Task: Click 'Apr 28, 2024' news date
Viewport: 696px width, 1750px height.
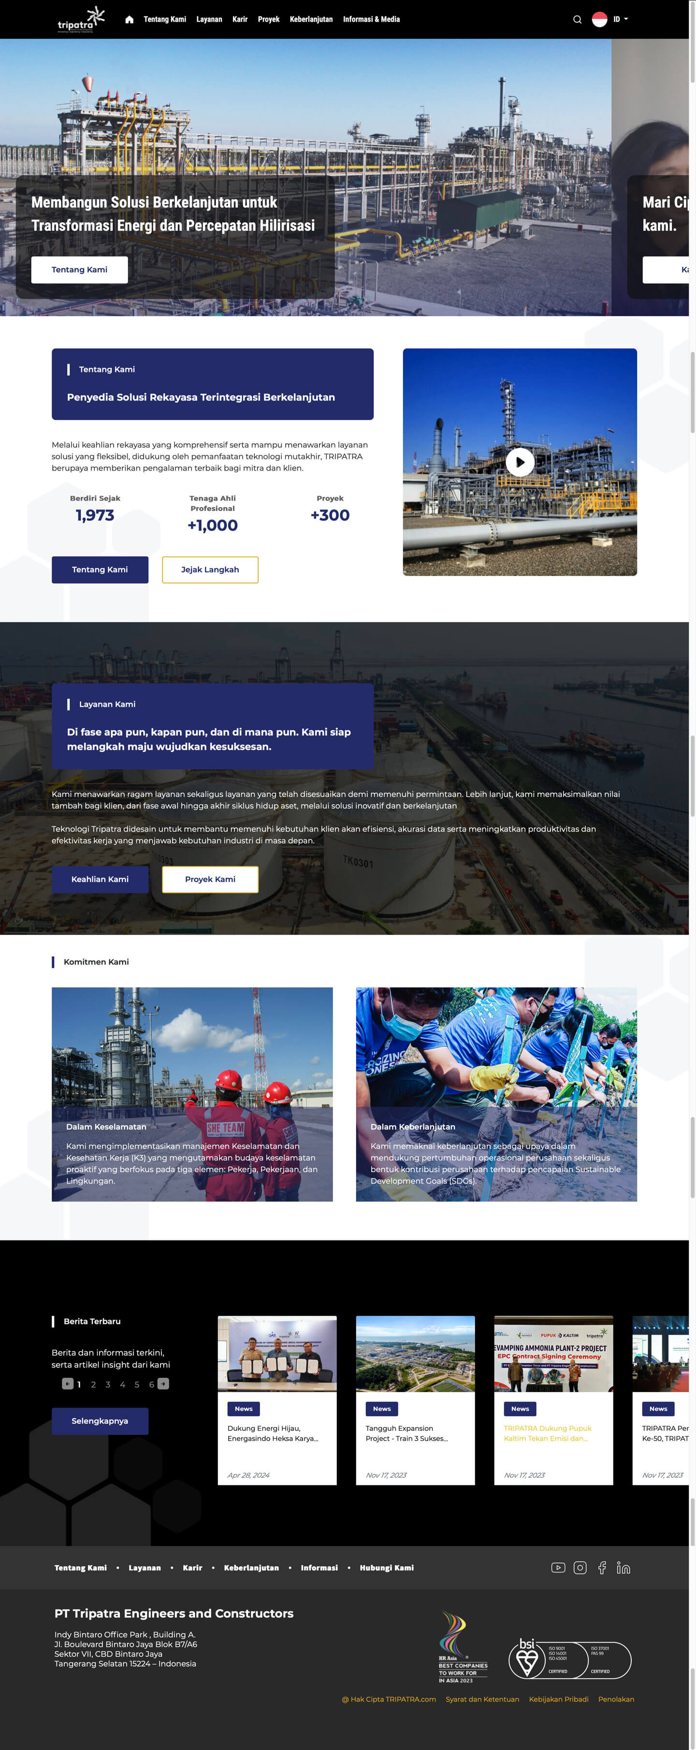Action: point(248,1475)
